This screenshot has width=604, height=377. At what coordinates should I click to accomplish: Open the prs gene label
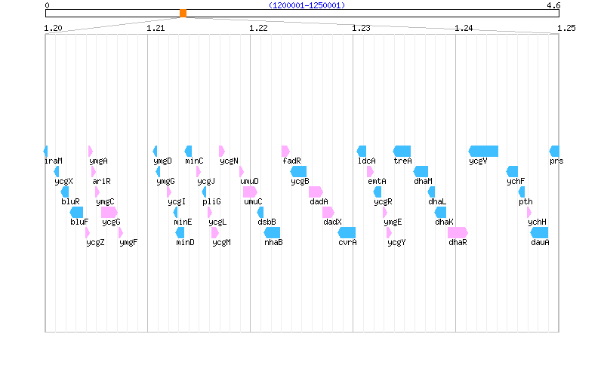[556, 161]
